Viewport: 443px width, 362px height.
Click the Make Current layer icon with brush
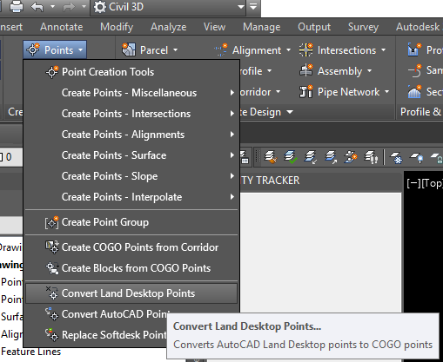(271, 157)
